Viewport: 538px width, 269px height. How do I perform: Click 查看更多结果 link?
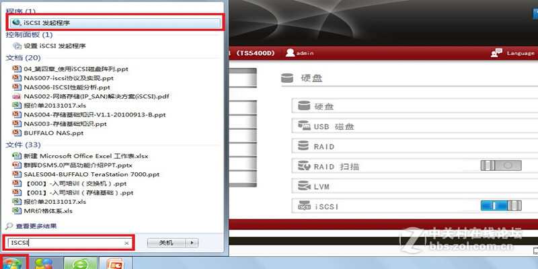click(36, 226)
